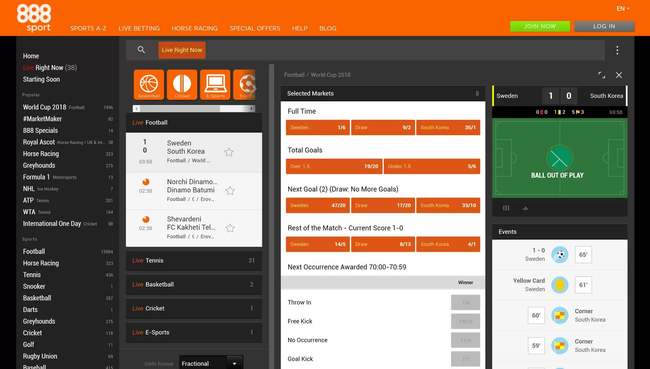Click the live pitch tracker field
This screenshot has height=369, width=650.
pos(560,158)
